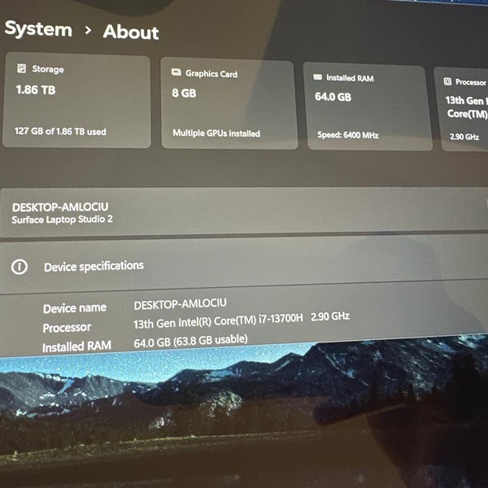
Task: Click the '8 GB' graphics memory value
Action: pos(184,93)
